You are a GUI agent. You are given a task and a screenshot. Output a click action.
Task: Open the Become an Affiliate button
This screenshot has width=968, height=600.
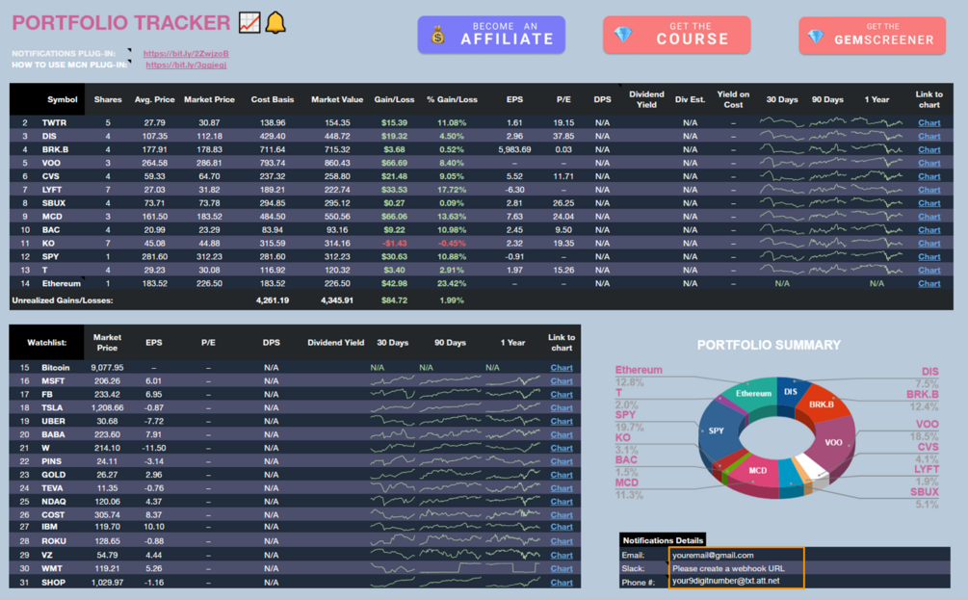tap(491, 36)
